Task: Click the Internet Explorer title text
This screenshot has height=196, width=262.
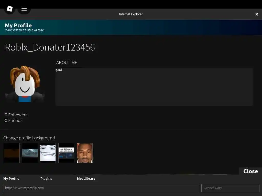Action: point(131,14)
